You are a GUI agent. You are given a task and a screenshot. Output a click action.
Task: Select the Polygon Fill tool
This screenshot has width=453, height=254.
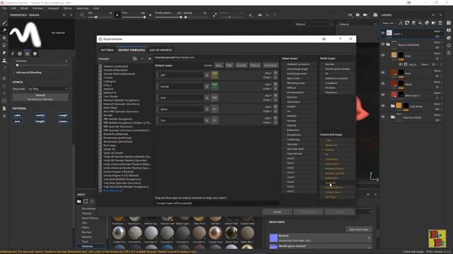click(4, 45)
